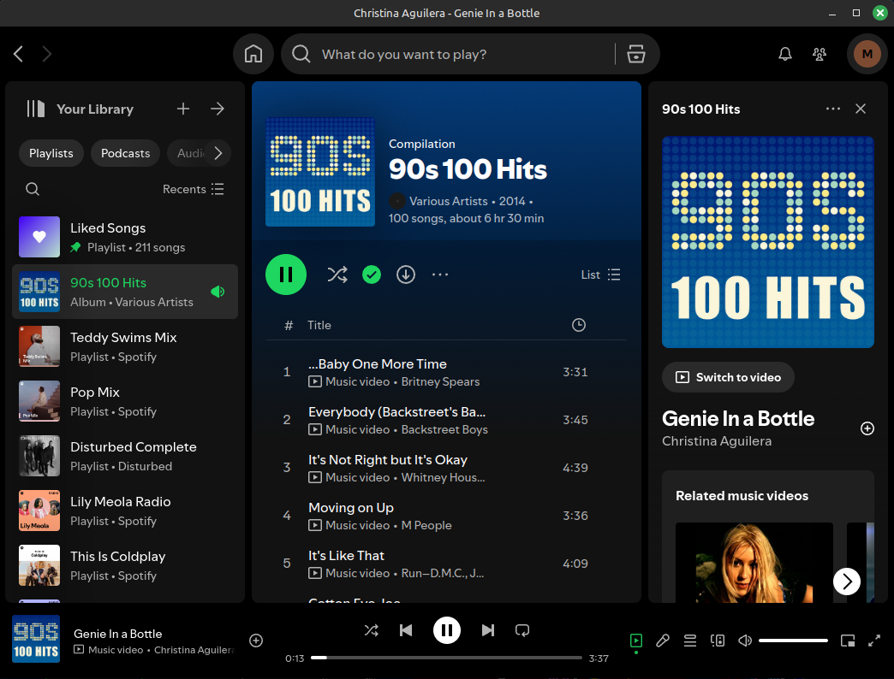Search within Your Library
The width and height of the screenshot is (894, 679).
click(33, 189)
